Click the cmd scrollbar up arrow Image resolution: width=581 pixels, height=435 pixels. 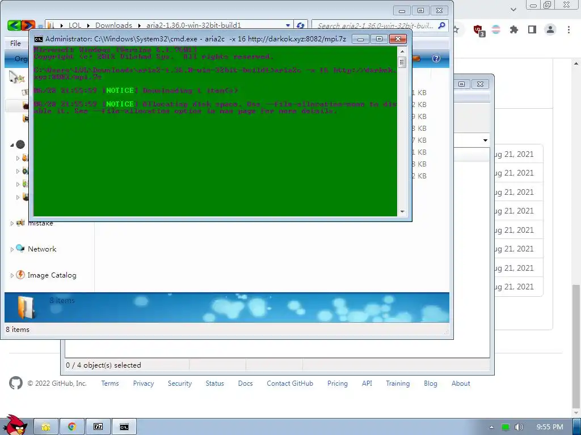point(402,50)
